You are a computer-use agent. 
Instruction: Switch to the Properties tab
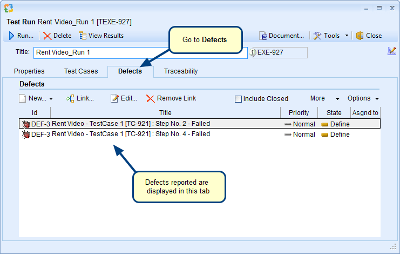pyautogui.click(x=29, y=71)
